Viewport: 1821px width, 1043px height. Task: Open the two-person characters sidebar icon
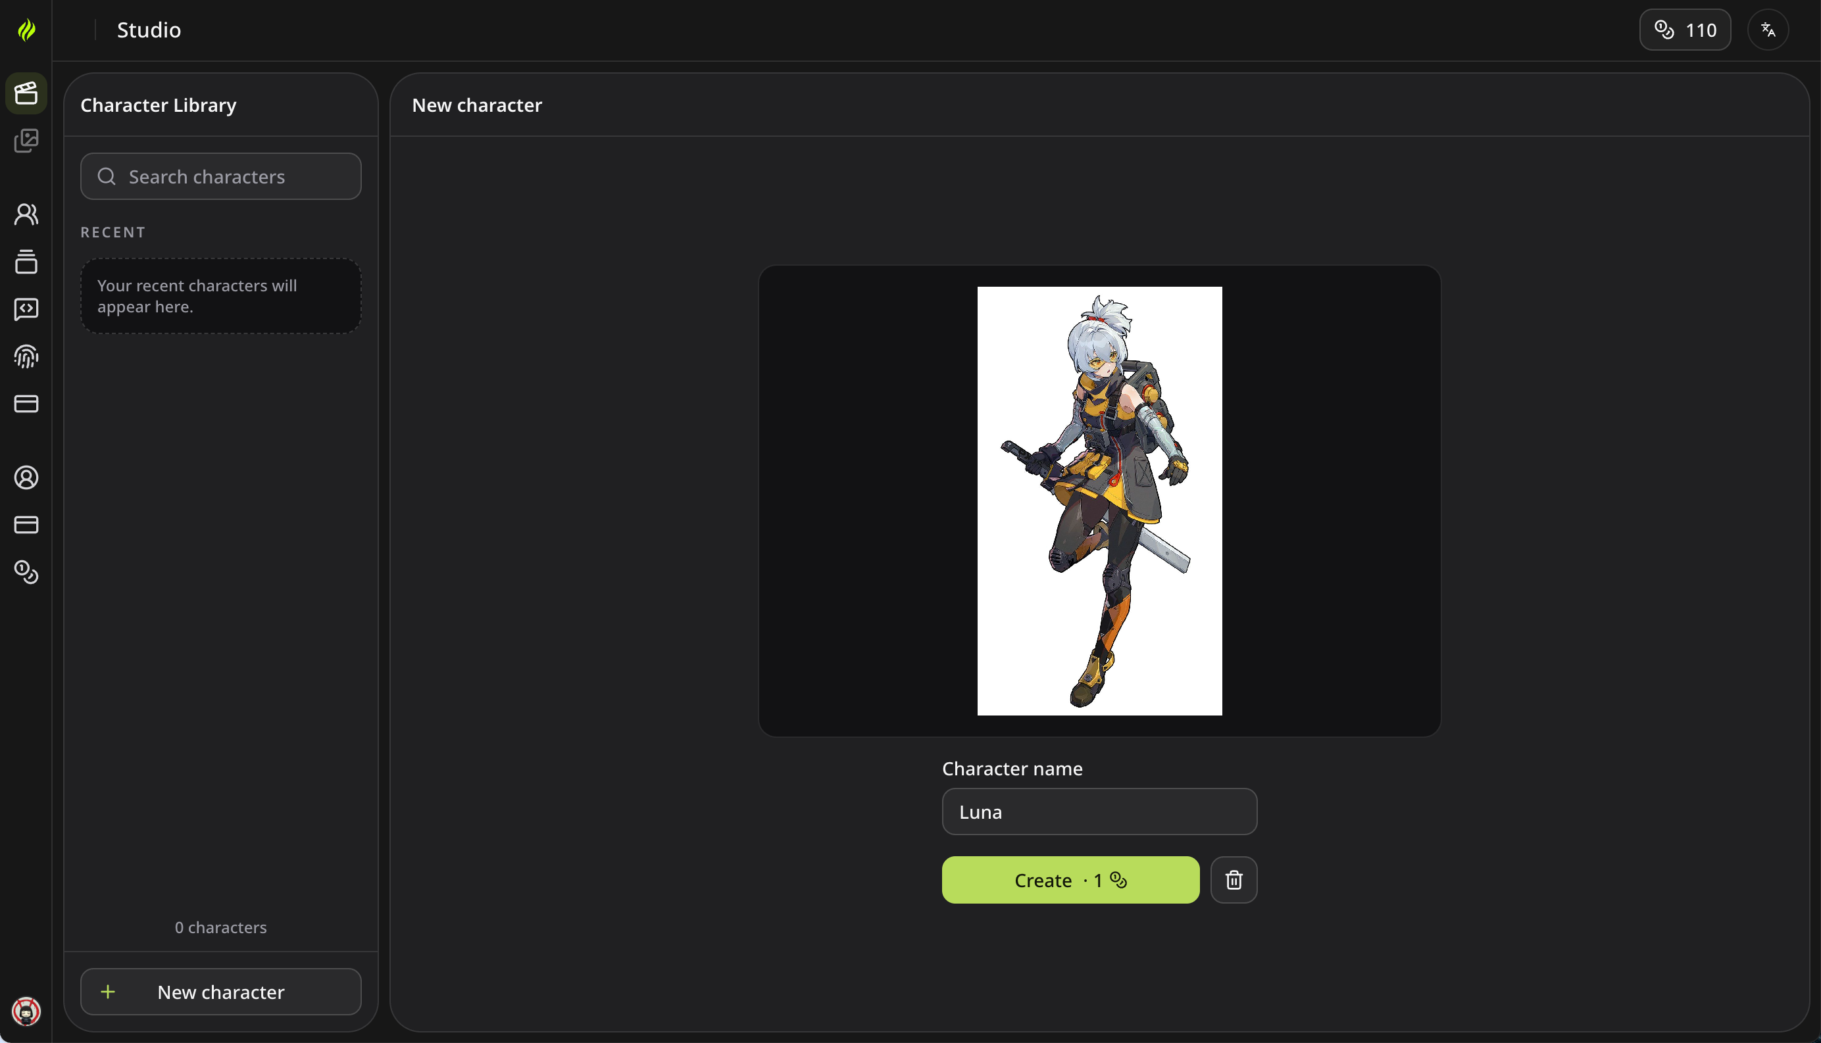[26, 214]
